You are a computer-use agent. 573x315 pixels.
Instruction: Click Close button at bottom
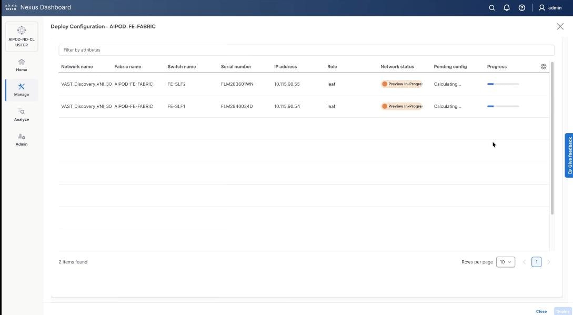pyautogui.click(x=541, y=311)
